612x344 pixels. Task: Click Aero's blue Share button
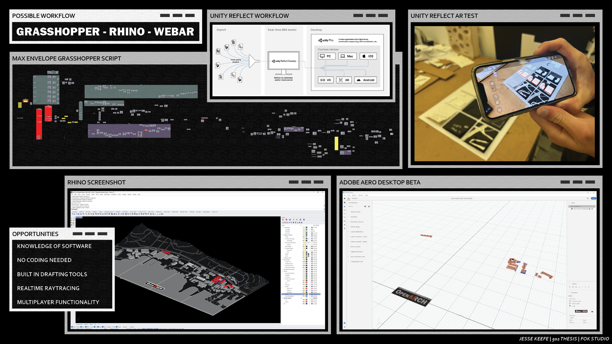[x=594, y=198]
